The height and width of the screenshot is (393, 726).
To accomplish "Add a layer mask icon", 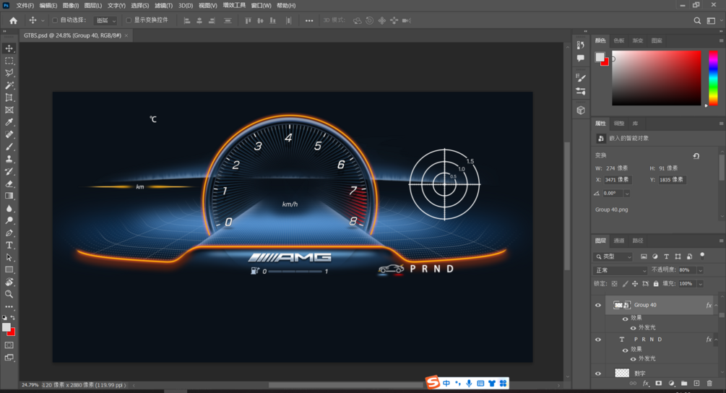I will [658, 384].
